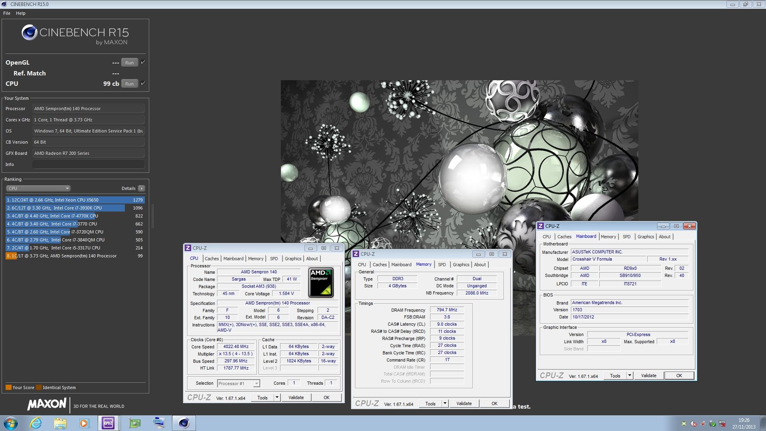Click the disconnected network tray icon

tap(722, 424)
